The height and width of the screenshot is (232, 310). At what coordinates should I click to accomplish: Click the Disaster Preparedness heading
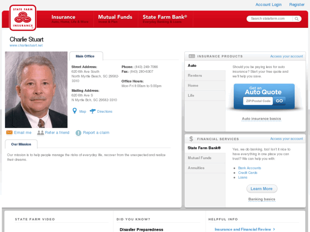tap(142, 229)
